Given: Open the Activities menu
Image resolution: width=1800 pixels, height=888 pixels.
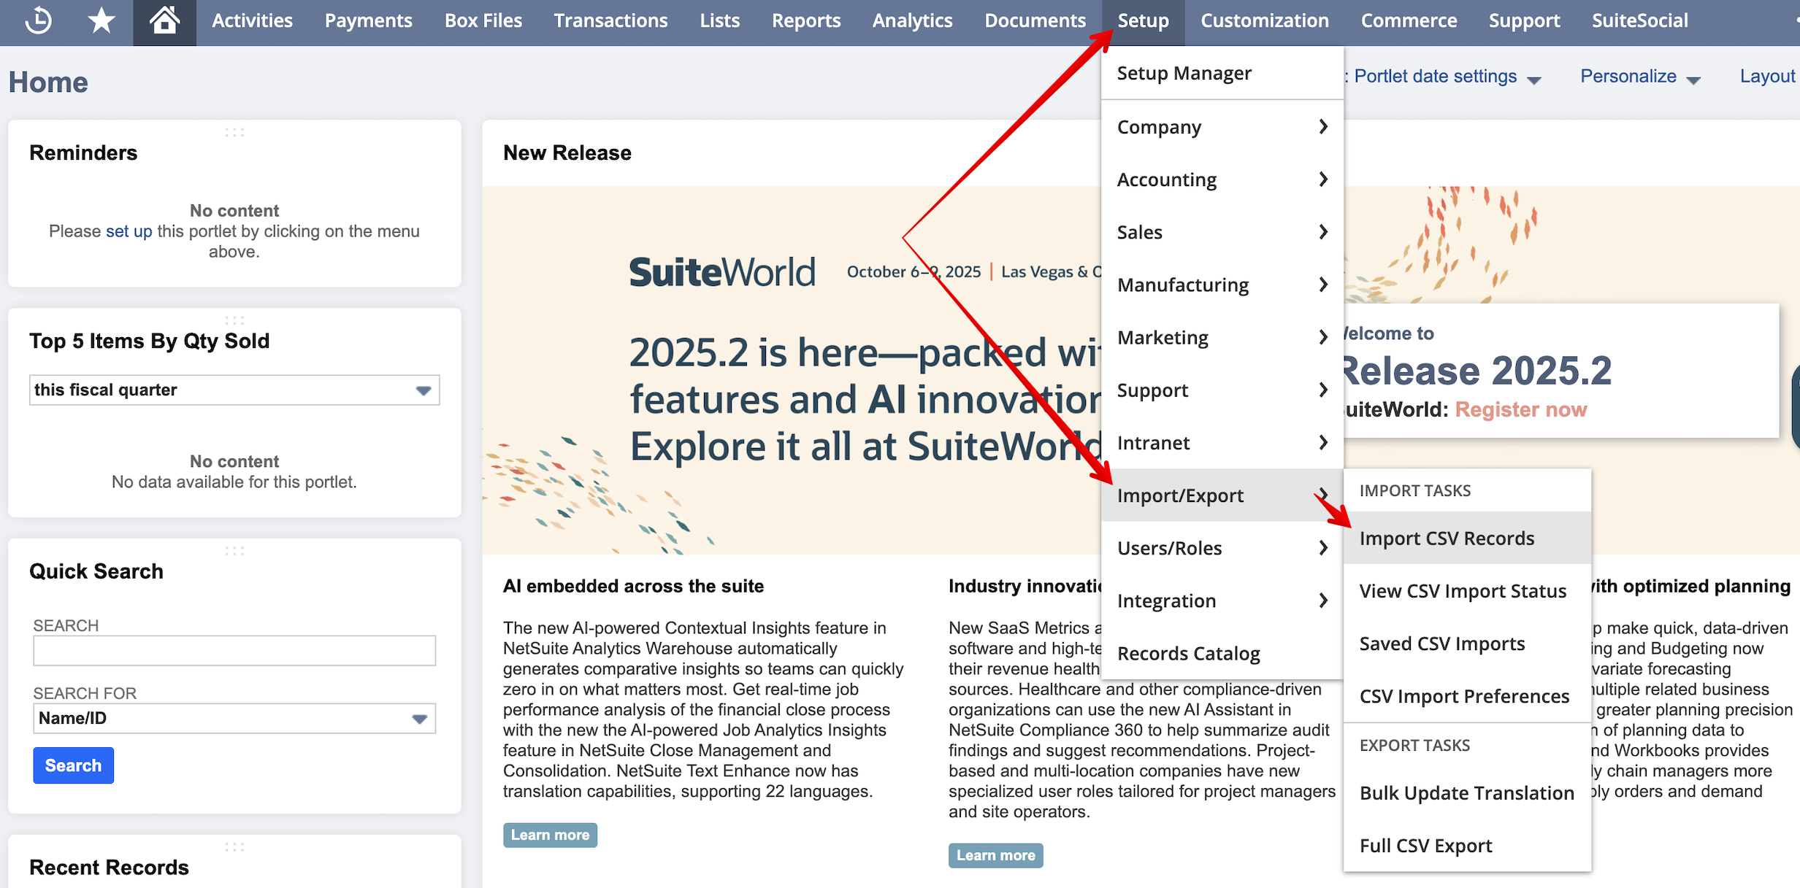Looking at the screenshot, I should pos(252,20).
